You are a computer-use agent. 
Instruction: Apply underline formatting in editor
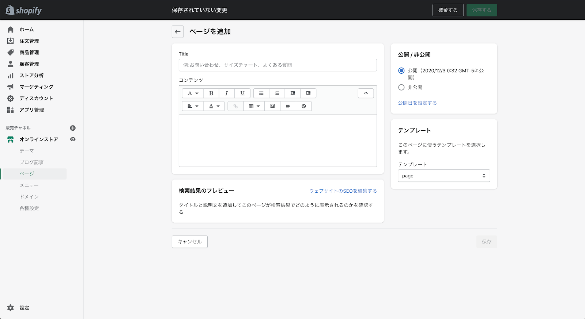(242, 93)
